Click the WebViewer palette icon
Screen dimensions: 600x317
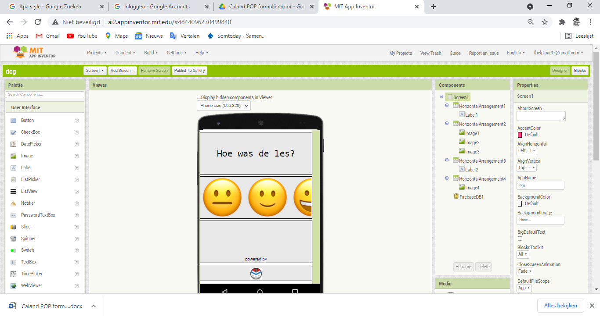click(x=13, y=286)
